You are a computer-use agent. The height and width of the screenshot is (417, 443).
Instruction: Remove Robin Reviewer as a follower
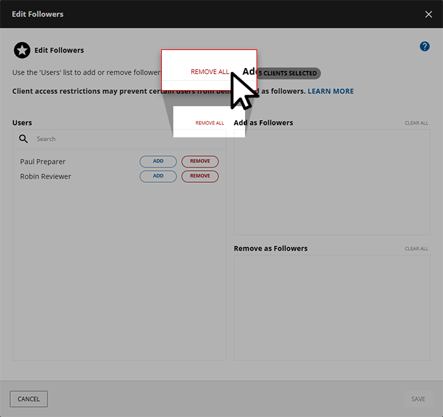pos(200,176)
